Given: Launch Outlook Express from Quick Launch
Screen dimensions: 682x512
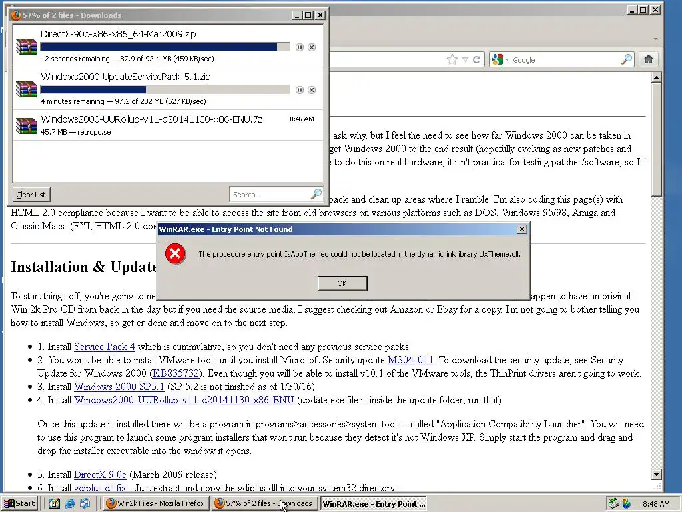Looking at the screenshot, I should pos(85,503).
